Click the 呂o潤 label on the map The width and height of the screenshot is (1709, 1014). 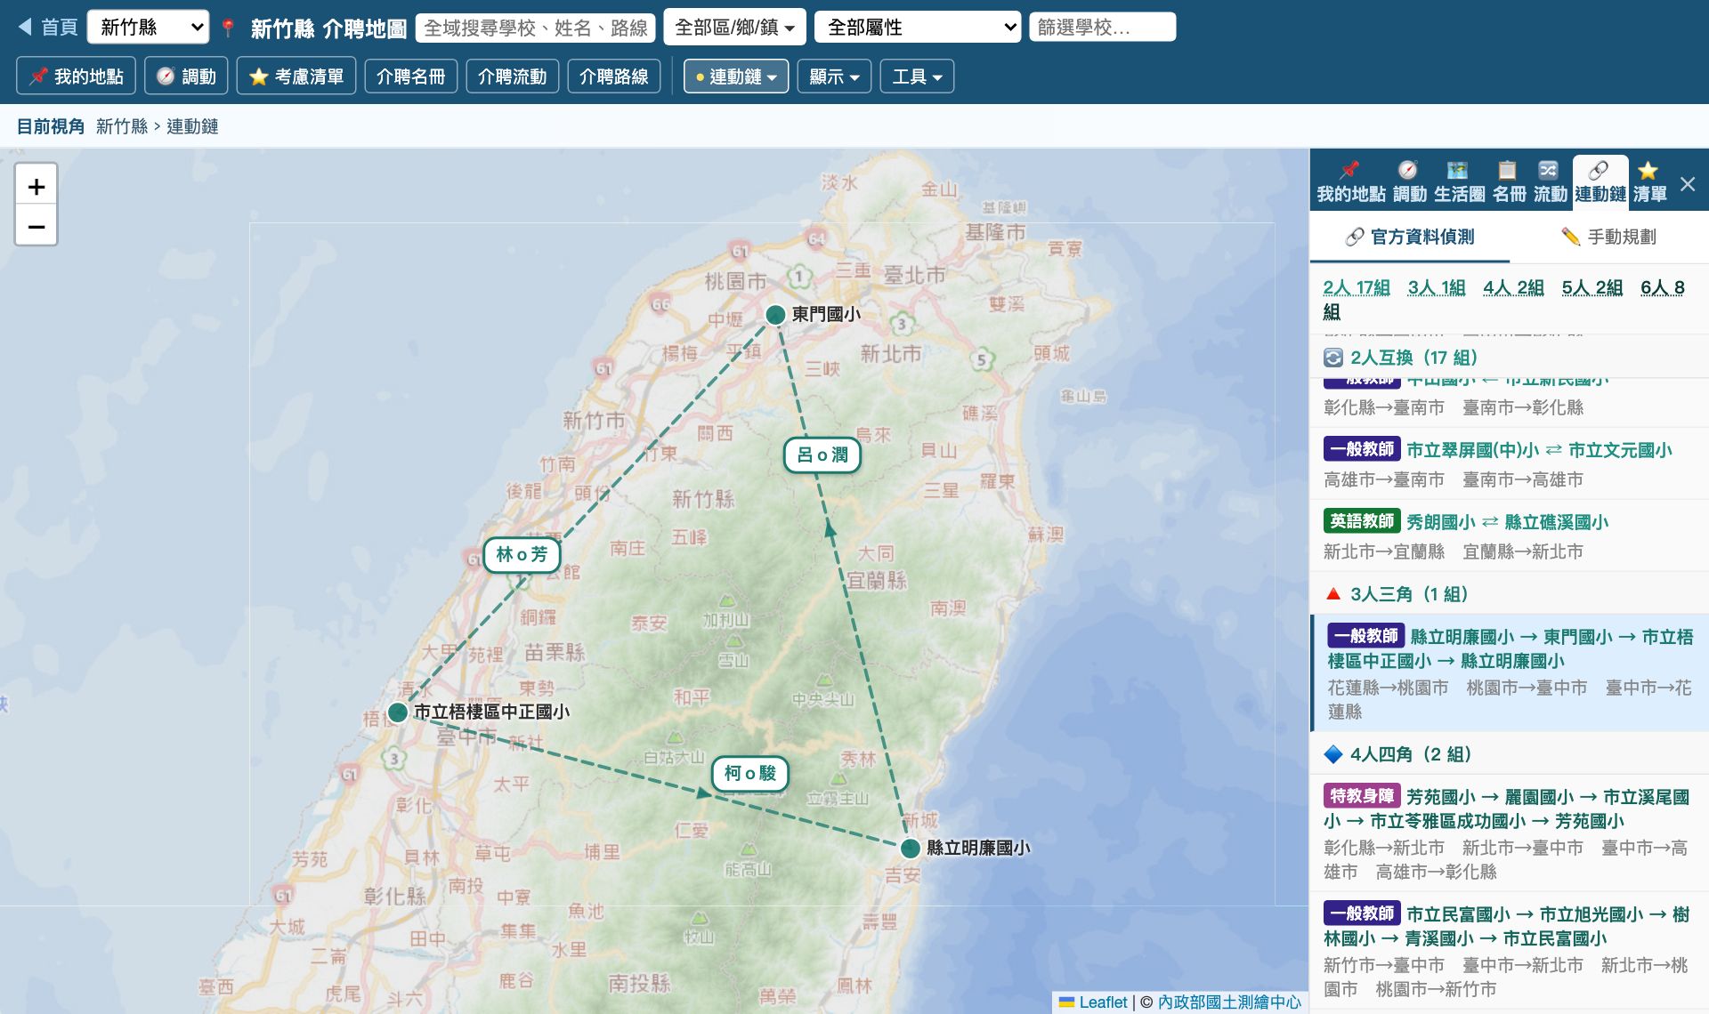tap(822, 455)
